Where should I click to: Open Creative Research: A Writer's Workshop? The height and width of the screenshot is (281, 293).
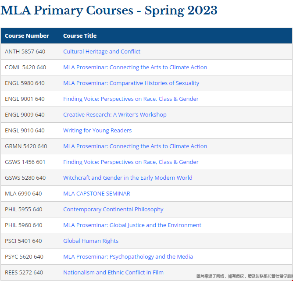tap(115, 115)
